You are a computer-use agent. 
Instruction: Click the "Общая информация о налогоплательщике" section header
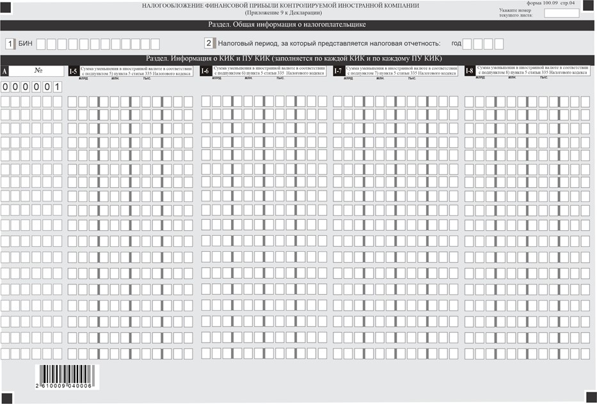(287, 25)
